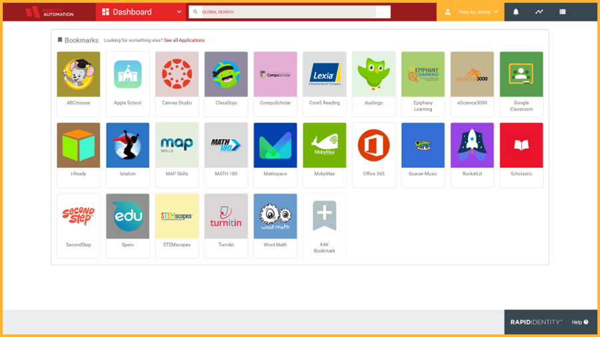The image size is (600, 337).
Task: Click the search magnifier icon
Action: coord(195,12)
